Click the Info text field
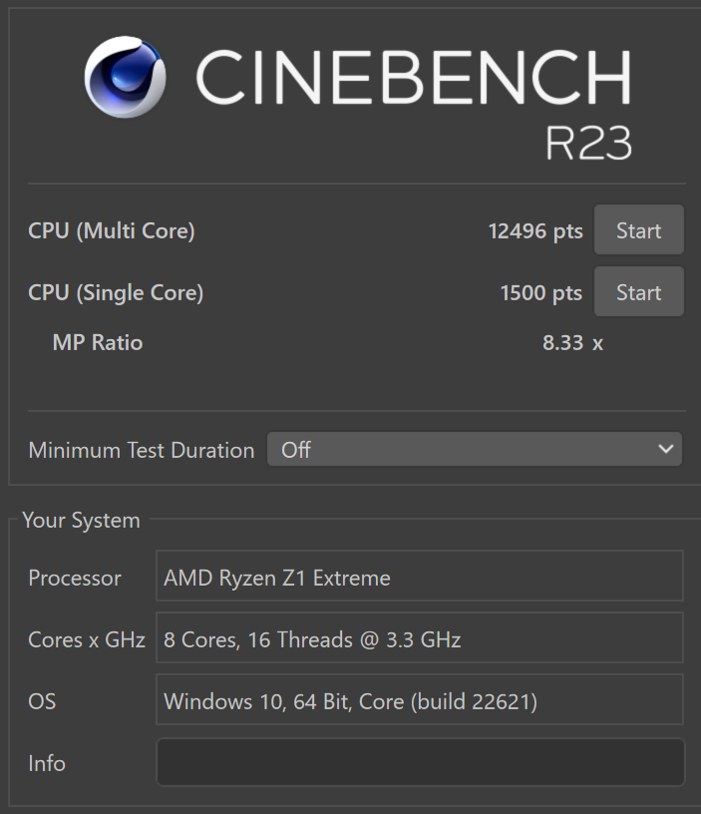The image size is (701, 814). [x=420, y=761]
